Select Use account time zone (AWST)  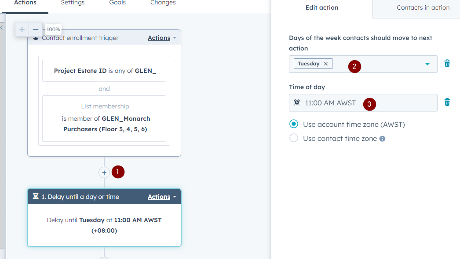pyautogui.click(x=294, y=124)
